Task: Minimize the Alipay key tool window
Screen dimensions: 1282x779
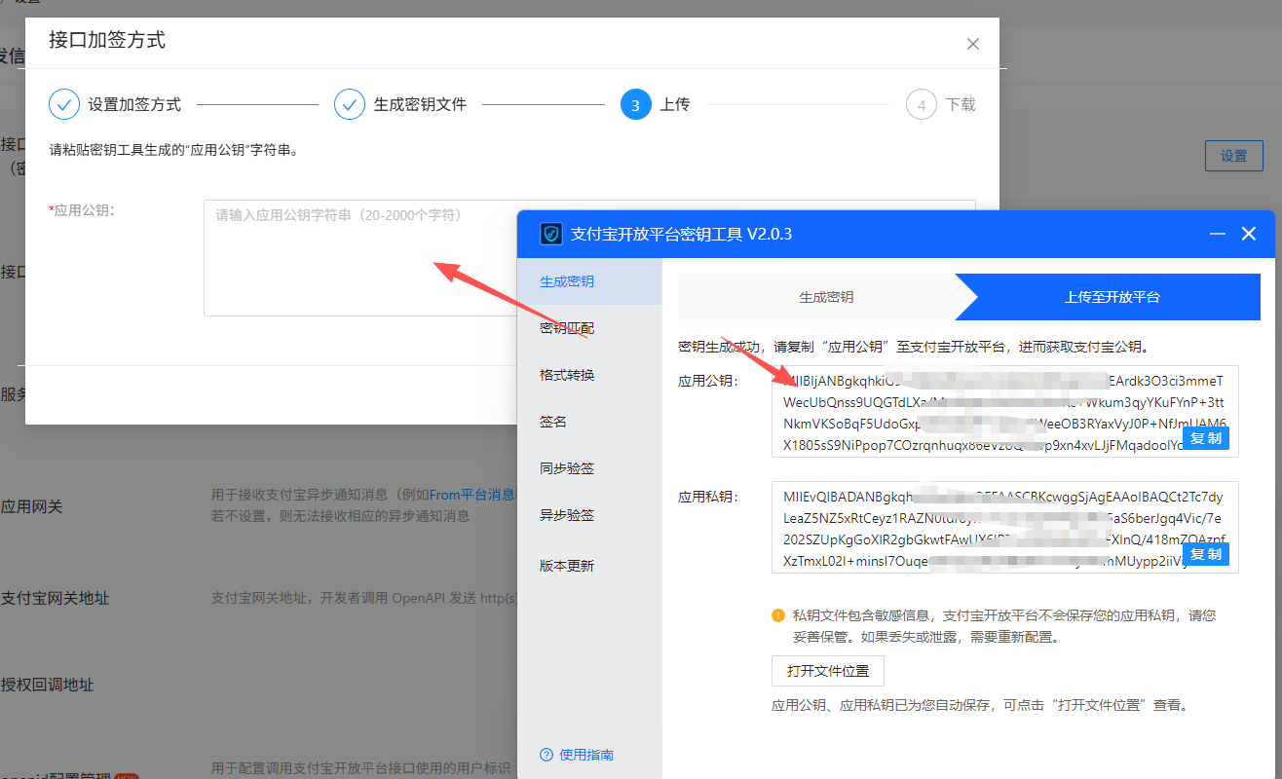Action: (x=1217, y=235)
